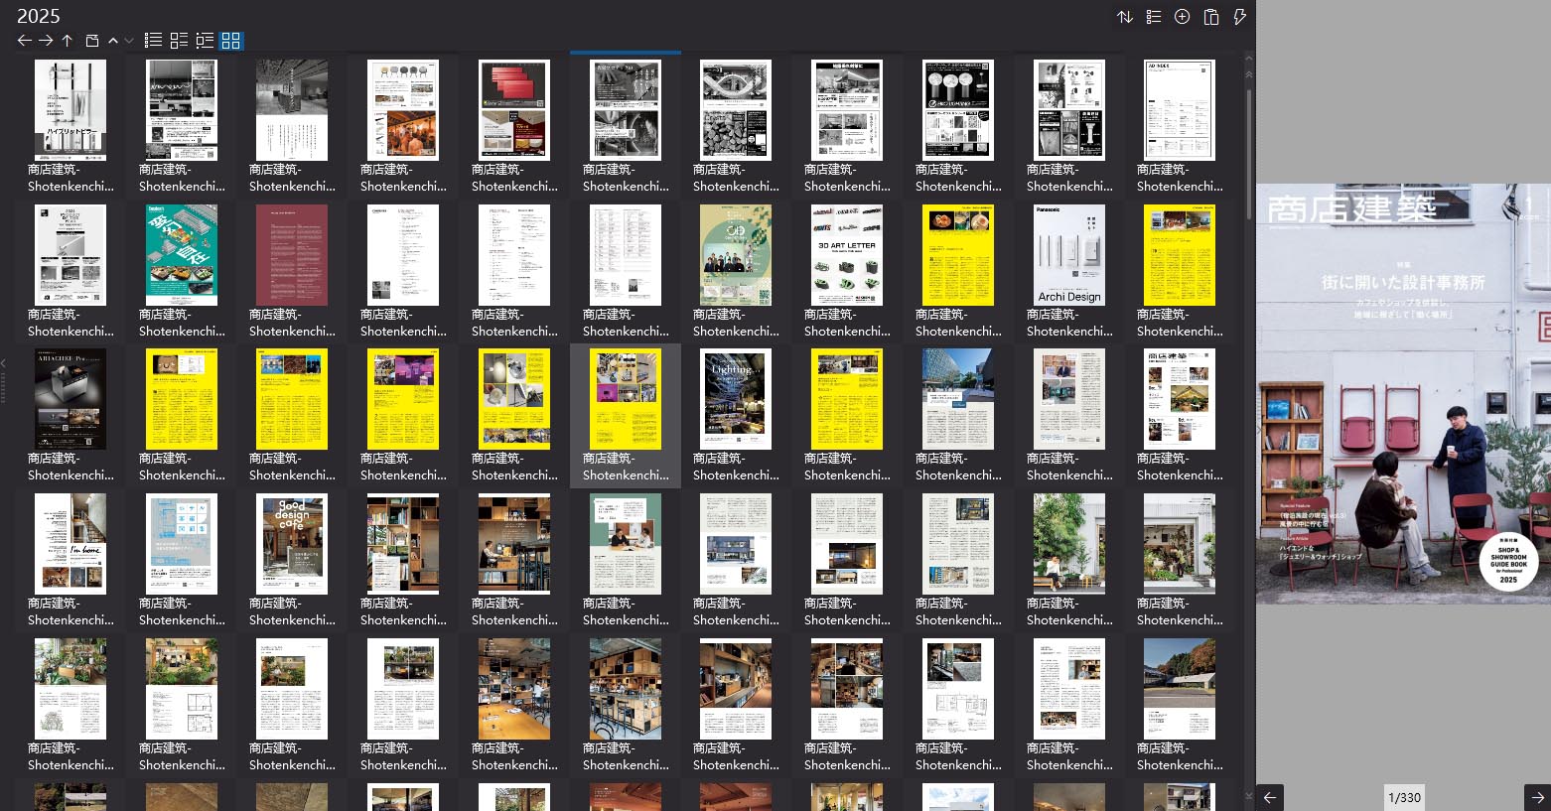Viewport: 1551px width, 811px height.
Task: Go to previous page in preview panel
Action: (1270, 797)
